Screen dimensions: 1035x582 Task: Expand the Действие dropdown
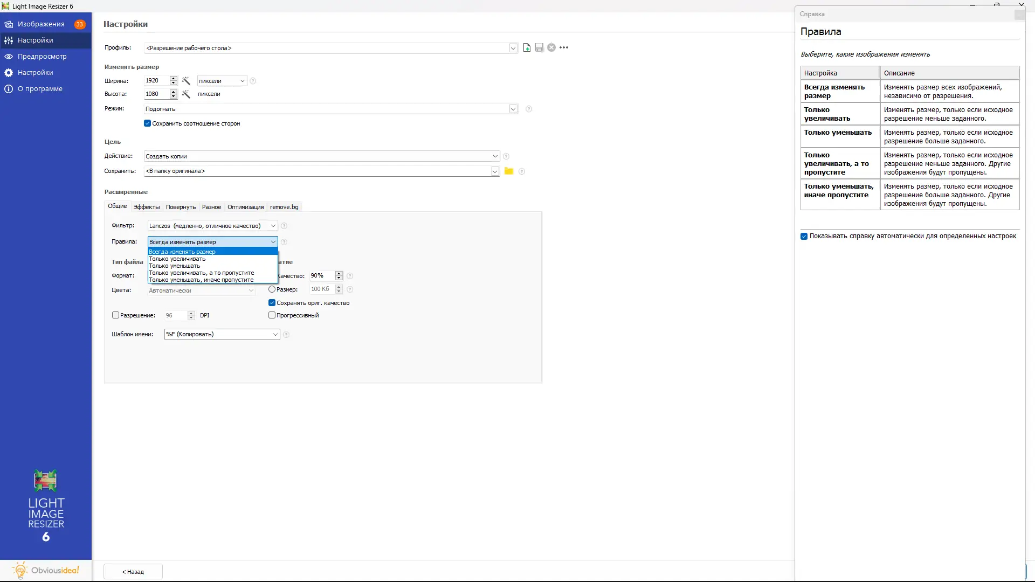coord(495,156)
